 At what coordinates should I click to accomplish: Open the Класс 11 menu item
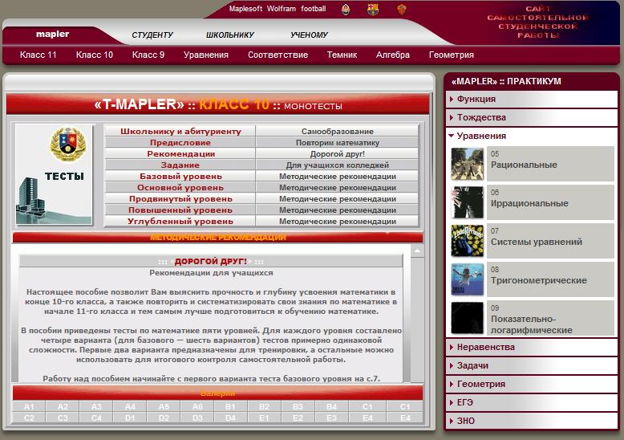(x=38, y=55)
